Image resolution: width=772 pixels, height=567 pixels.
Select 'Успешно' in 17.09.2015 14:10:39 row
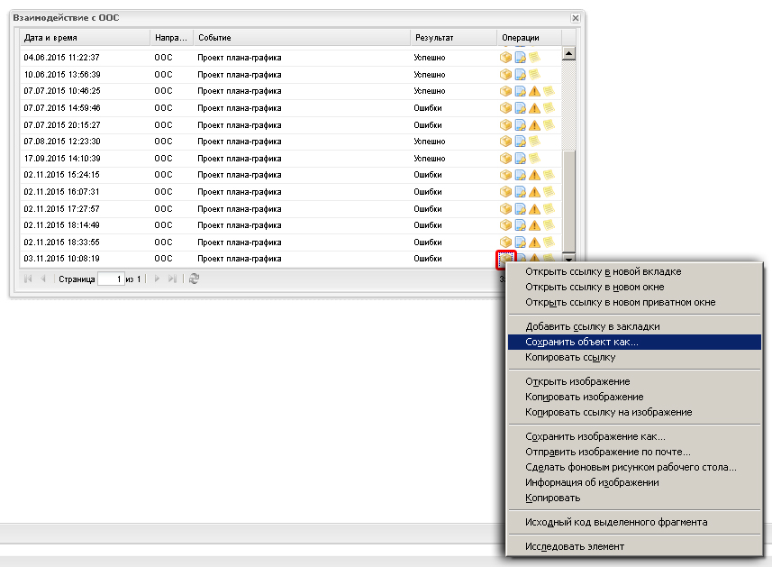(x=430, y=159)
